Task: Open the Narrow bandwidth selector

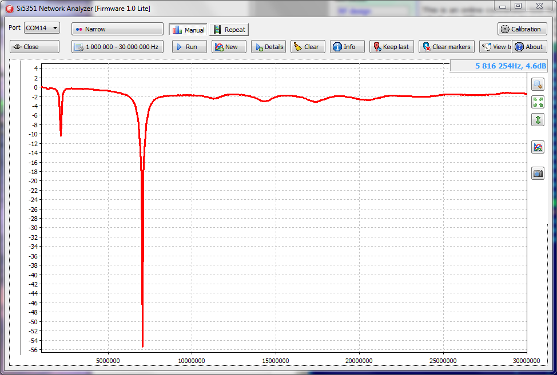Action: [x=117, y=29]
